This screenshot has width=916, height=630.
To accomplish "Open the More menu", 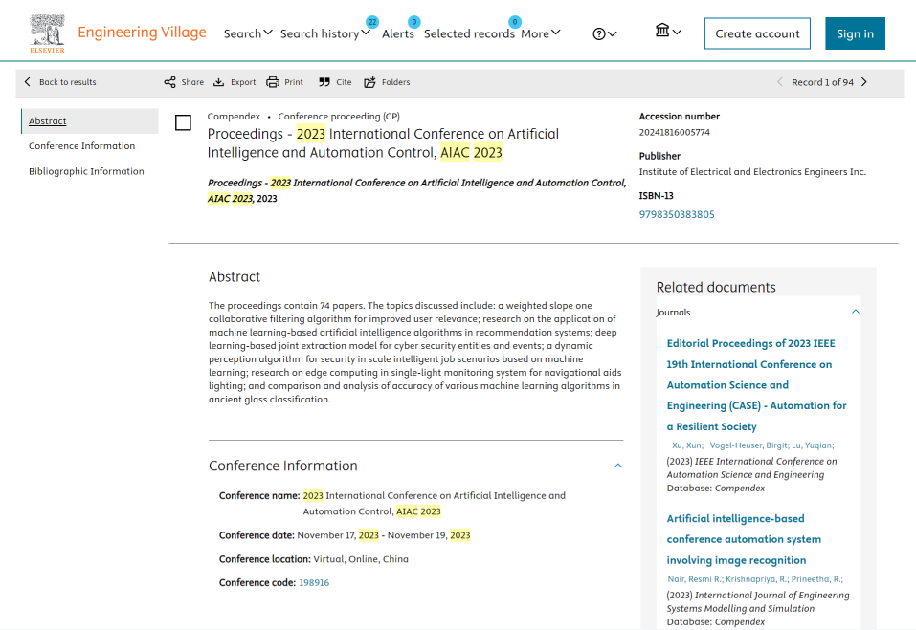I will (541, 33).
